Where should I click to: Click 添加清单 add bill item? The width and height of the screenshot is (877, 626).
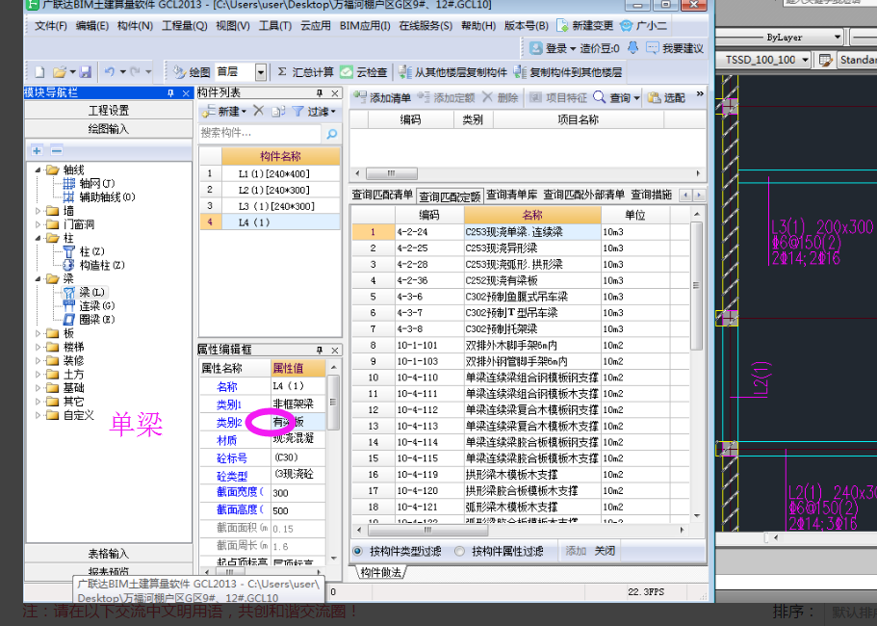tap(382, 97)
